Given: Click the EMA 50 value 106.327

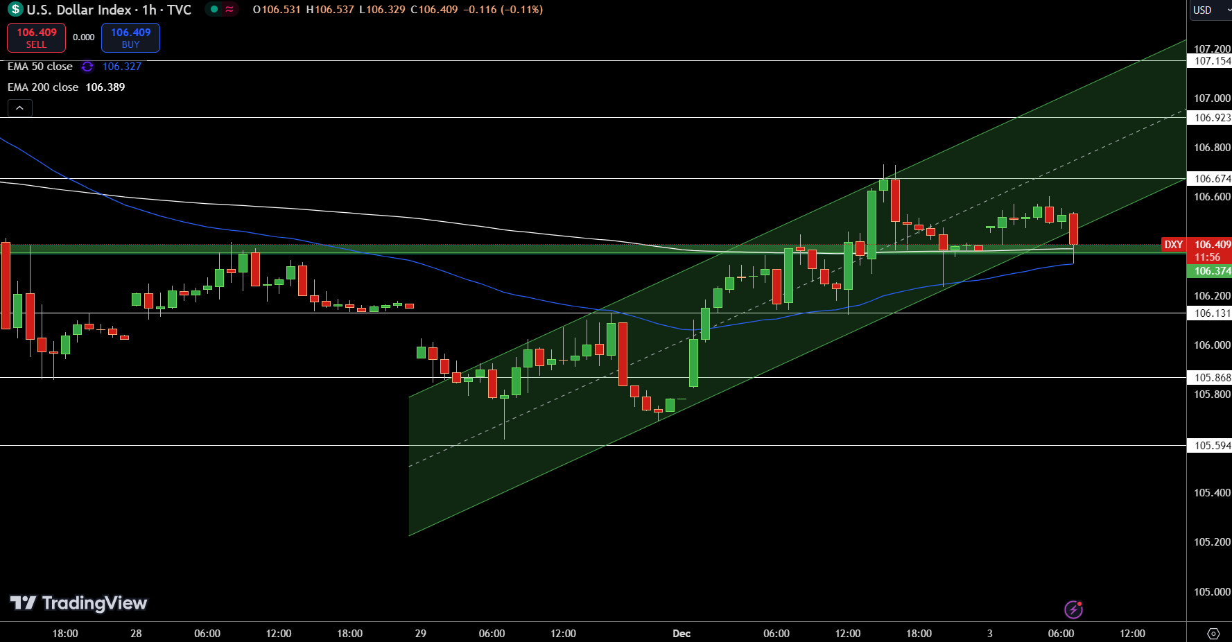Looking at the screenshot, I should tap(122, 67).
